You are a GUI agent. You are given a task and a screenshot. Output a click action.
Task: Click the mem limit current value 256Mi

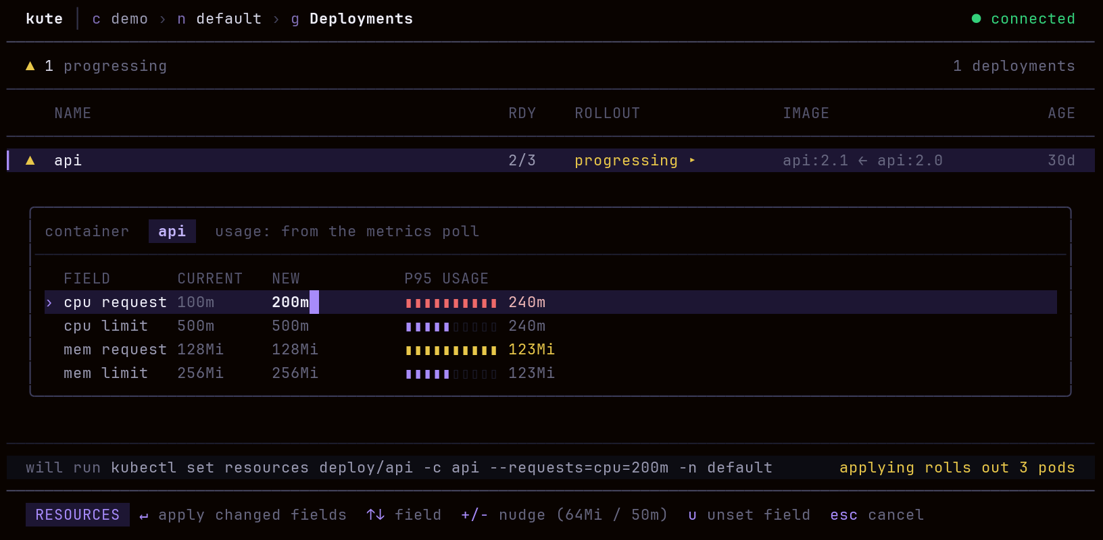tap(200, 373)
